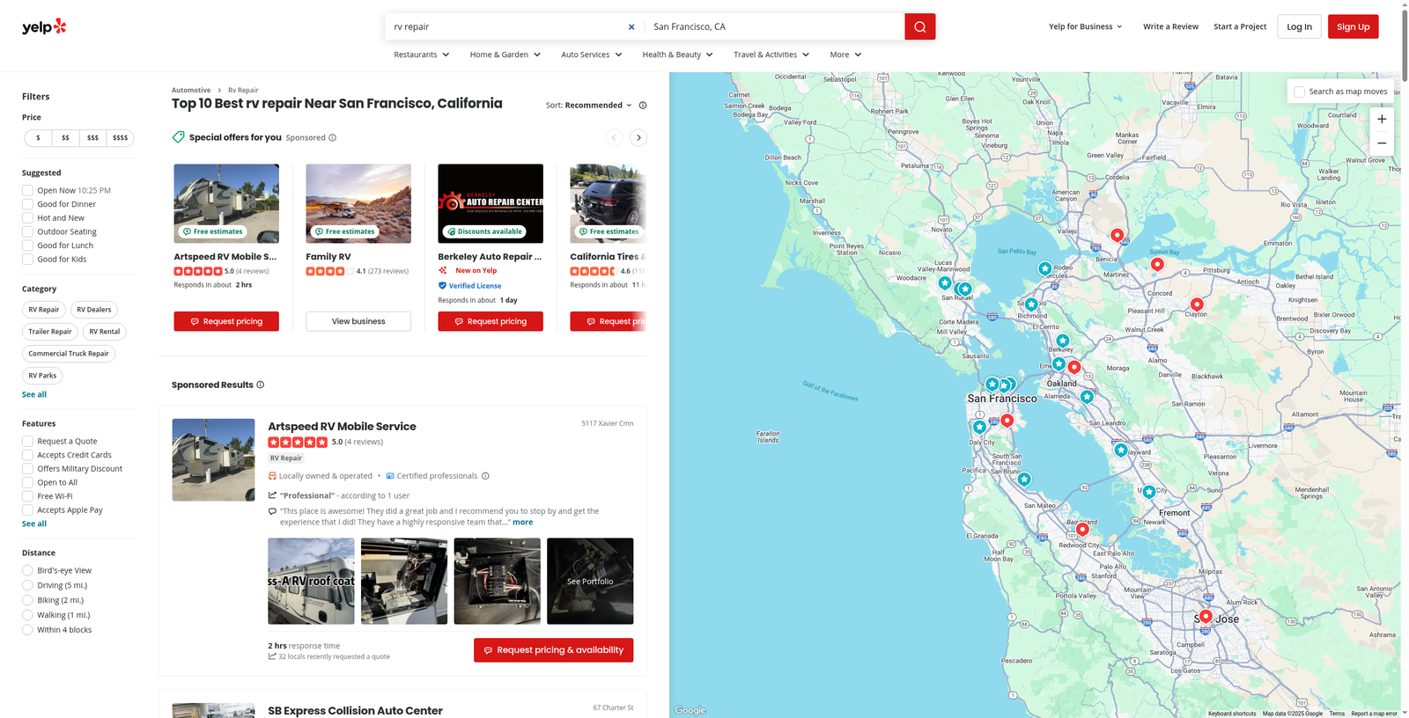Expand features list with See all
The width and height of the screenshot is (1409, 718).
point(34,524)
